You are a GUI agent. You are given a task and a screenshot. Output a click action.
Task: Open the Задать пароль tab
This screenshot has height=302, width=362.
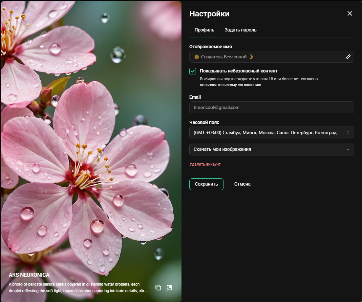(240, 30)
